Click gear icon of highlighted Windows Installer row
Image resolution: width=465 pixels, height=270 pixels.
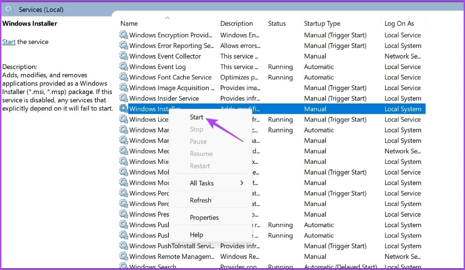click(x=123, y=109)
